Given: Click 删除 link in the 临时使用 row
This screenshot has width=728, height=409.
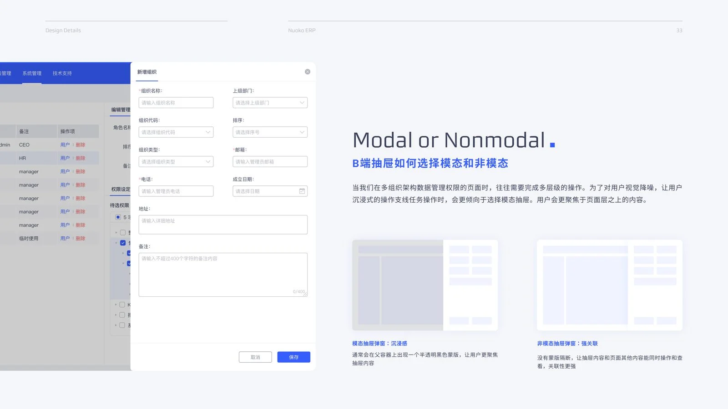Looking at the screenshot, I should (x=81, y=239).
